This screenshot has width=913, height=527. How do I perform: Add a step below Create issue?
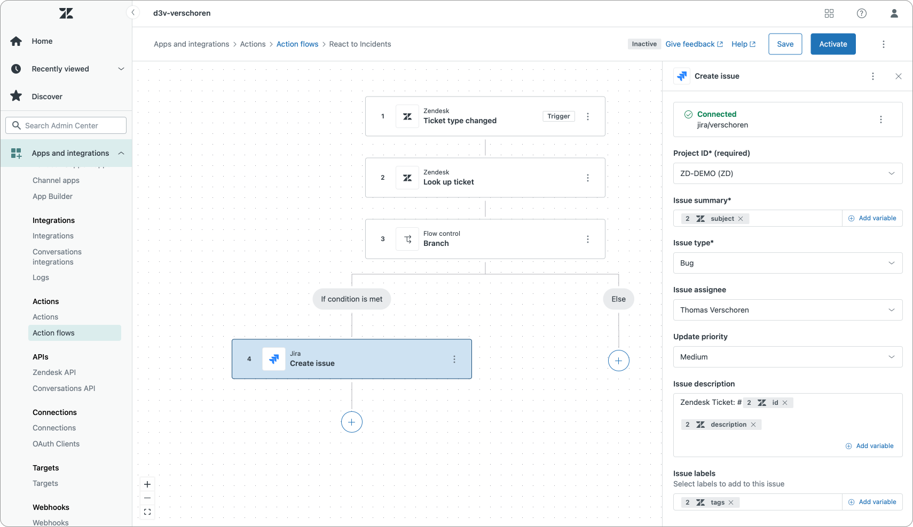coord(352,422)
